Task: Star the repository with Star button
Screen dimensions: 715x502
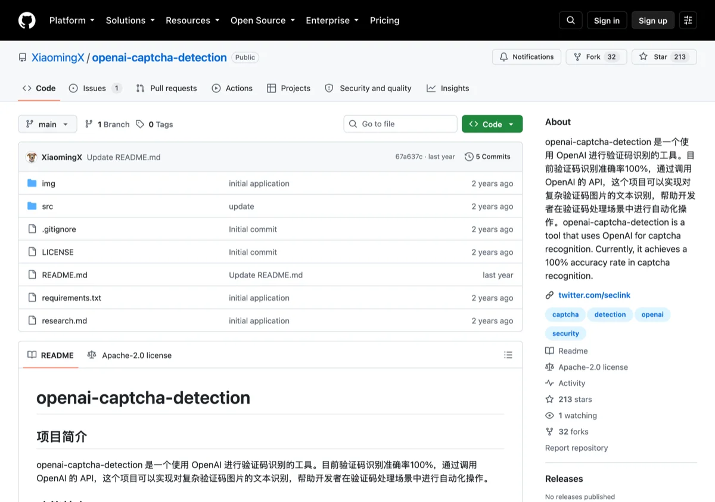Action: point(664,57)
